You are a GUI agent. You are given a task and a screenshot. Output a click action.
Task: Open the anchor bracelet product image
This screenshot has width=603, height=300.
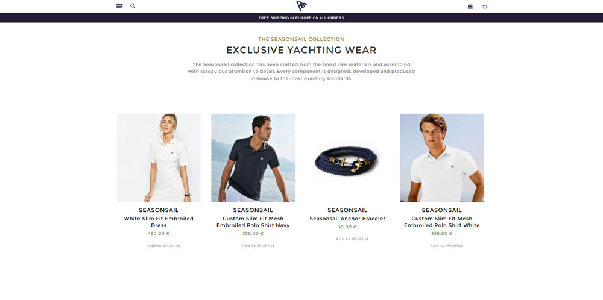click(x=347, y=158)
